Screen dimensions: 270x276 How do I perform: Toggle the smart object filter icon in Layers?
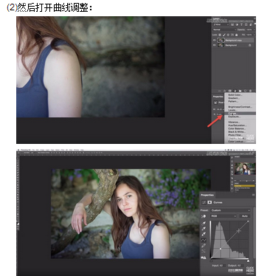click(251, 24)
